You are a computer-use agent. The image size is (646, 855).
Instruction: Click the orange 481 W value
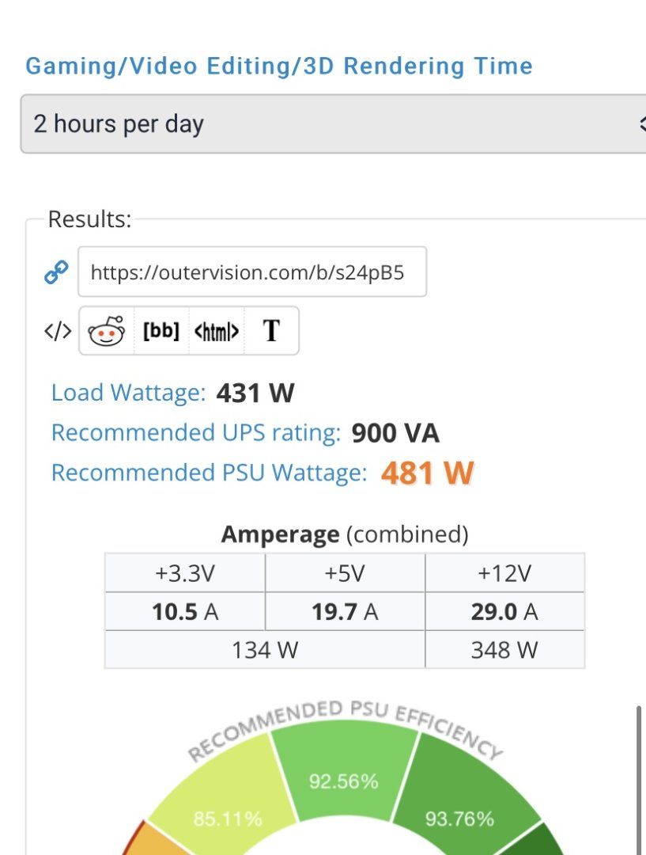[x=427, y=473]
